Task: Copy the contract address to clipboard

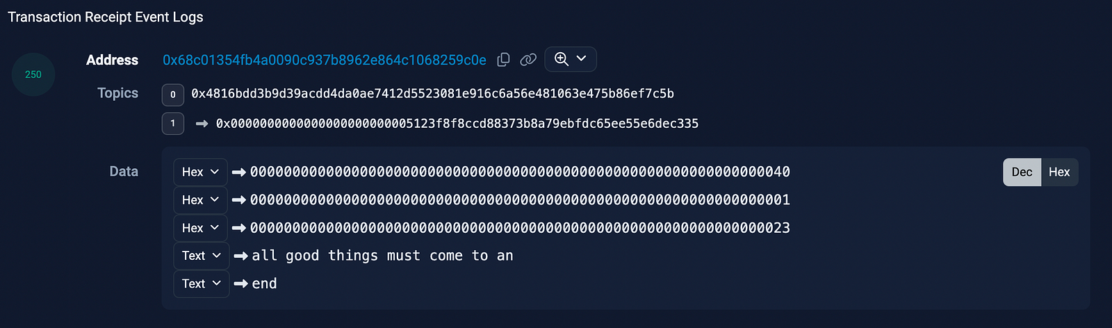Action: point(504,60)
